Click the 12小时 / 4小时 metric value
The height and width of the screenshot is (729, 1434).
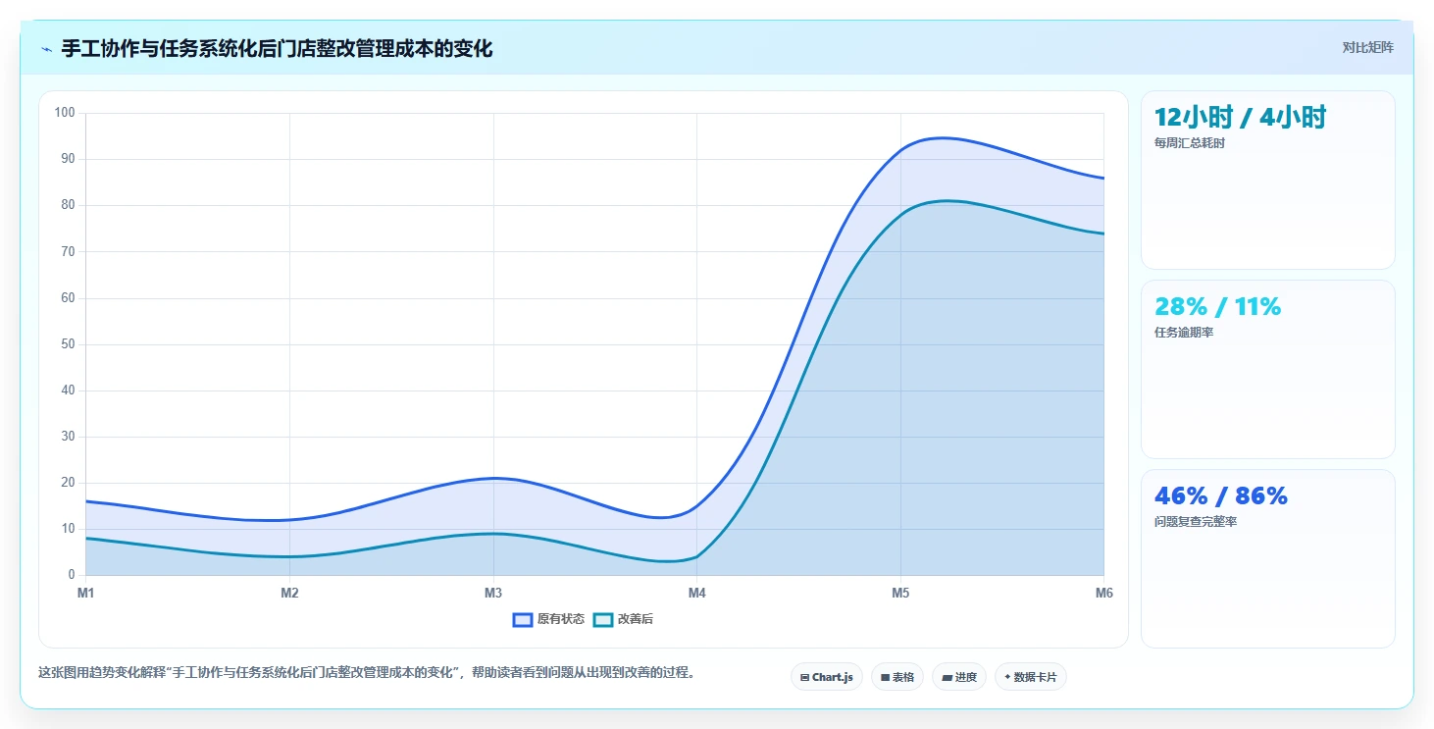(1240, 118)
